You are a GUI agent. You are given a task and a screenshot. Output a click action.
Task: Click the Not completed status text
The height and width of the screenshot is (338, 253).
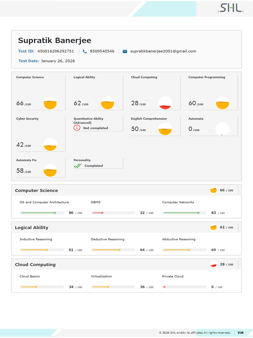(96, 128)
